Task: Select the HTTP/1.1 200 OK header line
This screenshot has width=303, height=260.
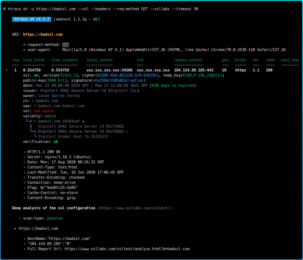Action: coord(44,152)
